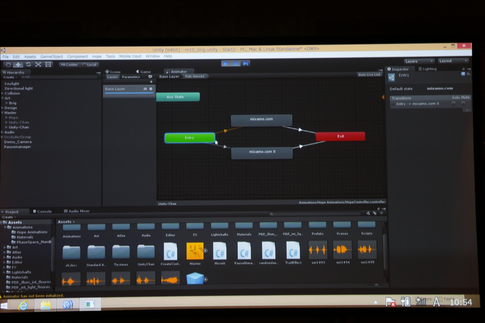Toggle Mute for Entry transition

pyautogui.click(x=463, y=103)
